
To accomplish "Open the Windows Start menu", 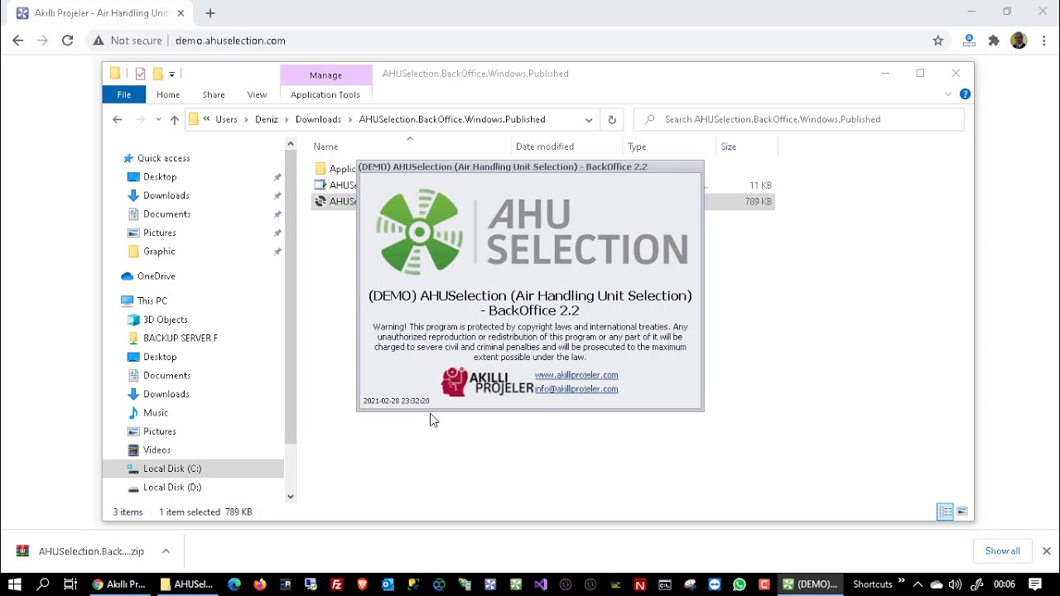I will click(15, 584).
